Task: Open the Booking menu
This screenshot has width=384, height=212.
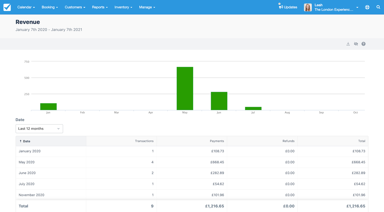Action: (x=50, y=7)
